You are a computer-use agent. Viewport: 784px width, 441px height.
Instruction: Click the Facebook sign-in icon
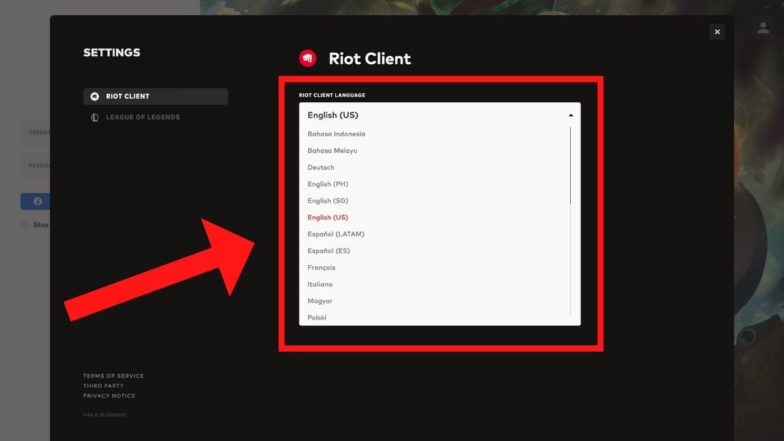[37, 201]
